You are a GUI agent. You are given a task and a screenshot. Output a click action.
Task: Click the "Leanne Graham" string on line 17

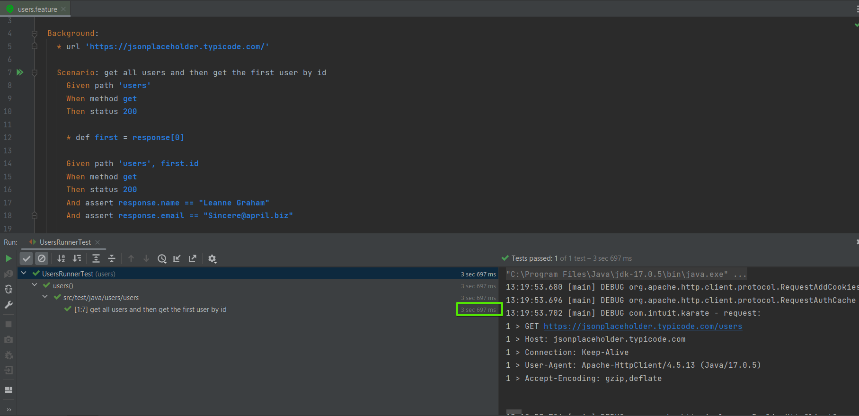[234, 203]
